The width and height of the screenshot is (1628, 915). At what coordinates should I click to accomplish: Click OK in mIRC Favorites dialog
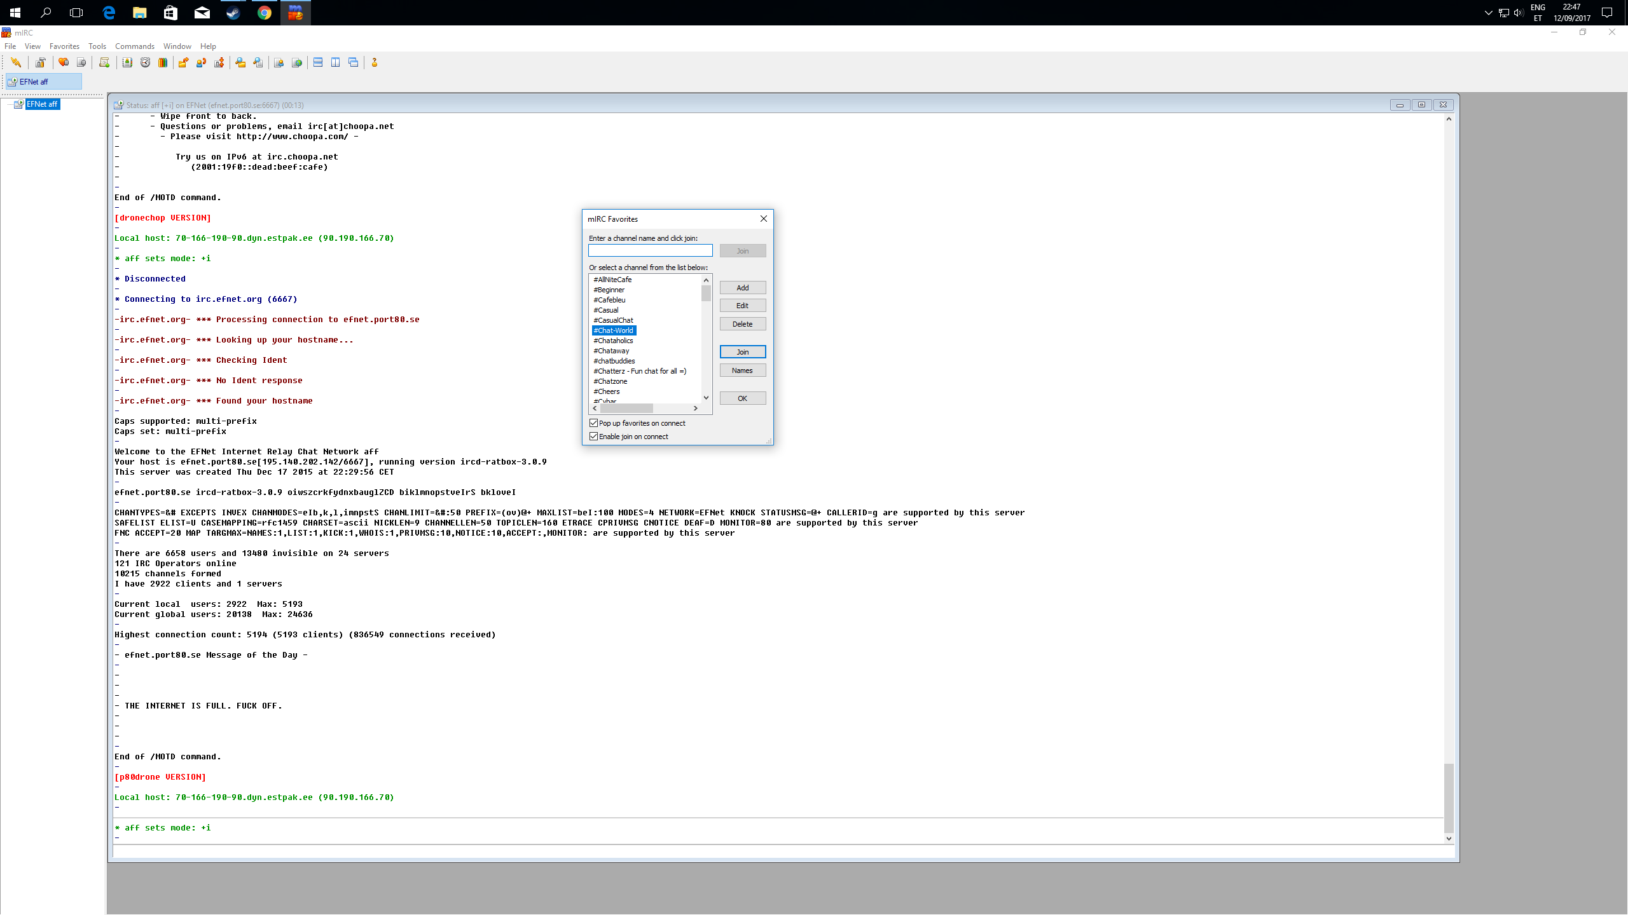[x=743, y=398]
